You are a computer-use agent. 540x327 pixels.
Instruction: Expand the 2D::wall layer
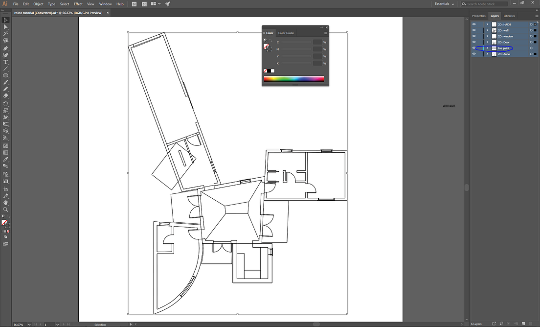pyautogui.click(x=487, y=30)
